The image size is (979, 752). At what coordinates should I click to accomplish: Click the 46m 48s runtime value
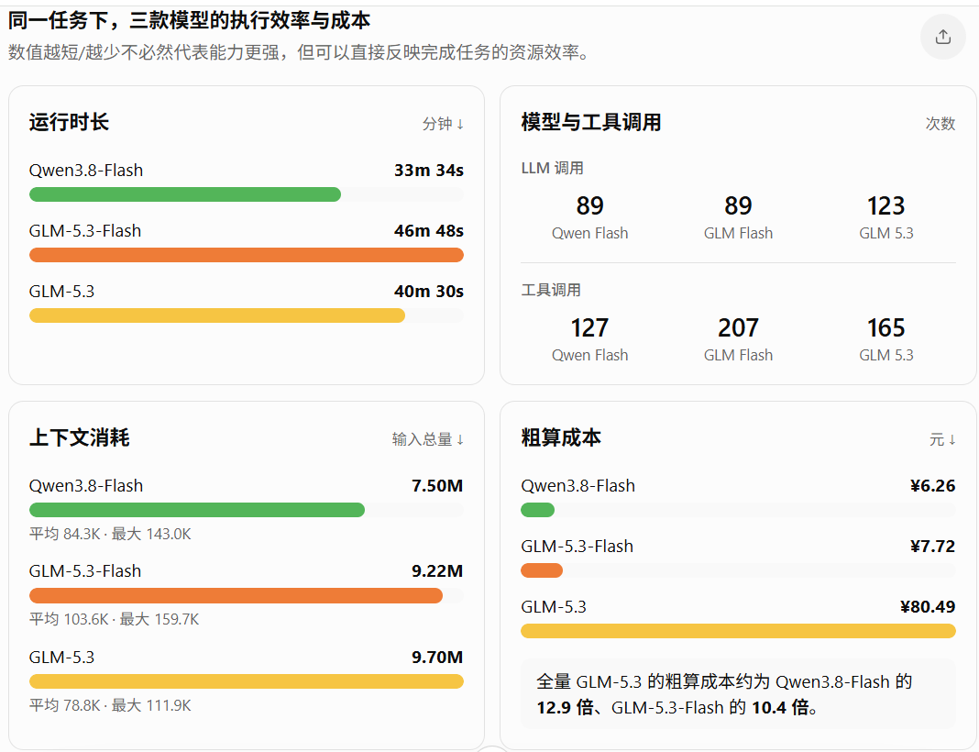[428, 230]
